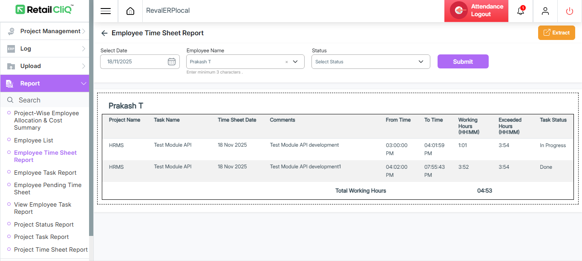The height and width of the screenshot is (261, 582).
Task: Click the red power logout icon
Action: click(x=570, y=11)
